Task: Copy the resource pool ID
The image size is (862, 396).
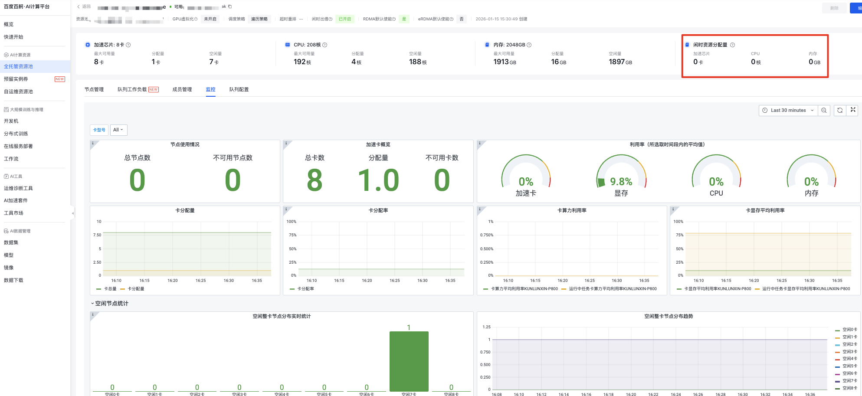Action: click(230, 7)
